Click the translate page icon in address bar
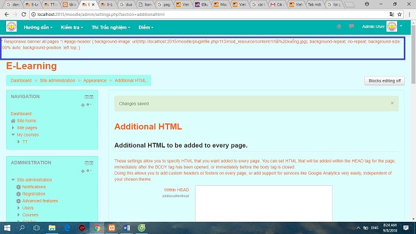The width and height of the screenshot is (416, 234). (392, 15)
